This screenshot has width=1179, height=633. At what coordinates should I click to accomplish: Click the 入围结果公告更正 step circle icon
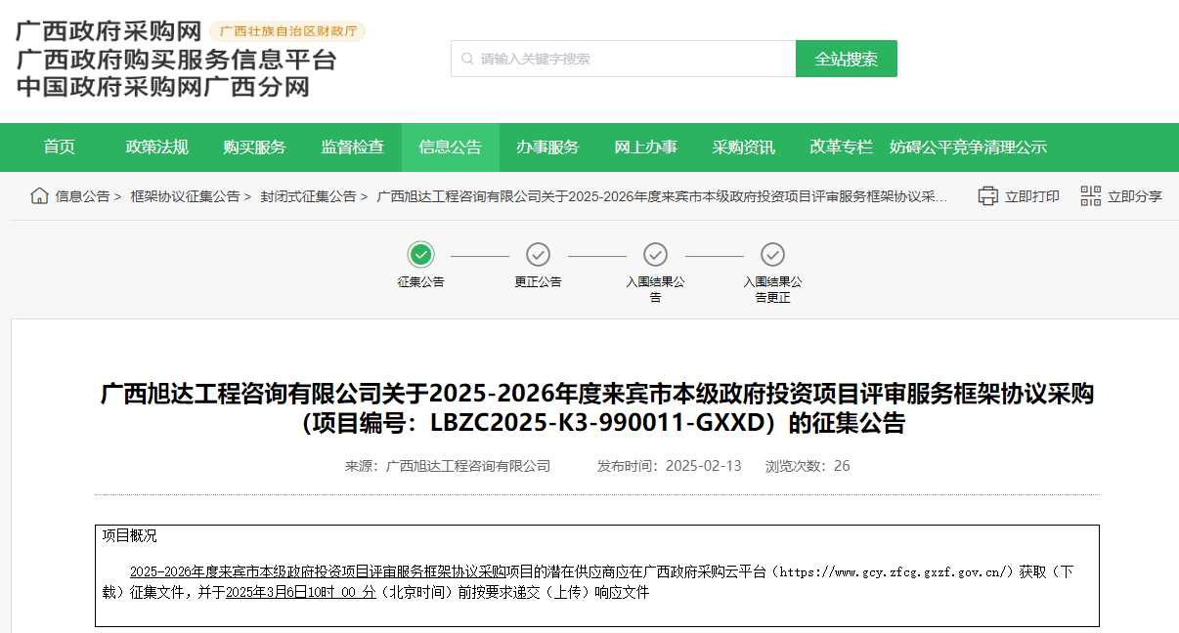(772, 256)
